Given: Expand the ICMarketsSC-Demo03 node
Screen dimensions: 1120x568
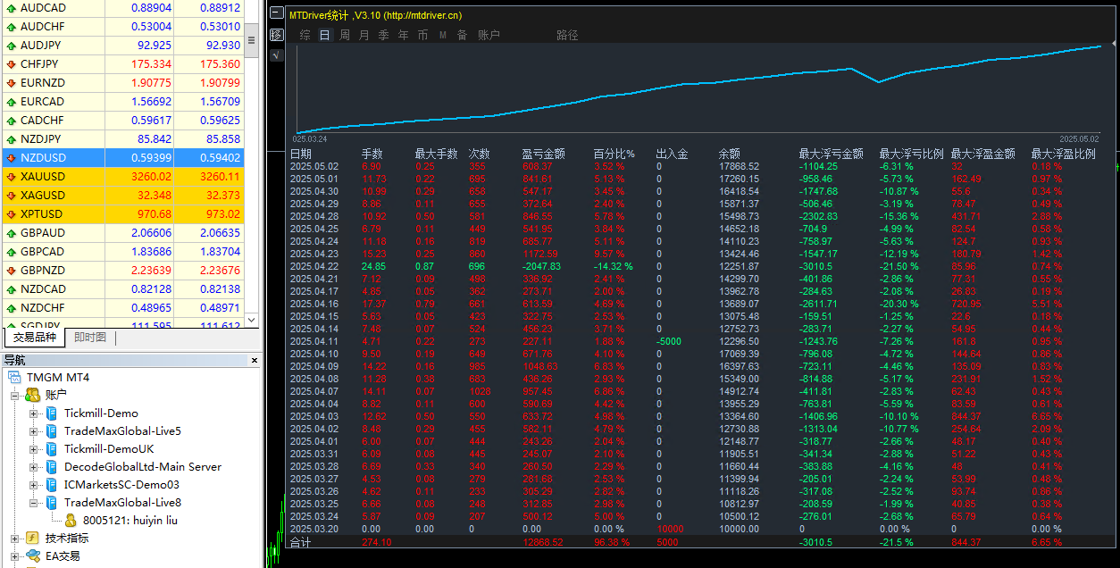Looking at the screenshot, I should coord(34,484).
